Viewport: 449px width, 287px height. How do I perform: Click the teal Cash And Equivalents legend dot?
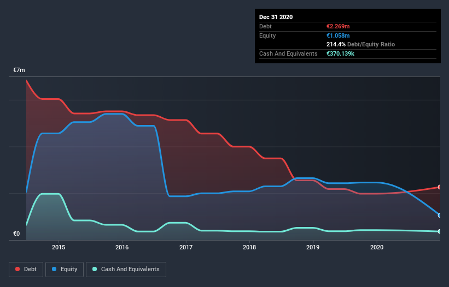click(95, 269)
